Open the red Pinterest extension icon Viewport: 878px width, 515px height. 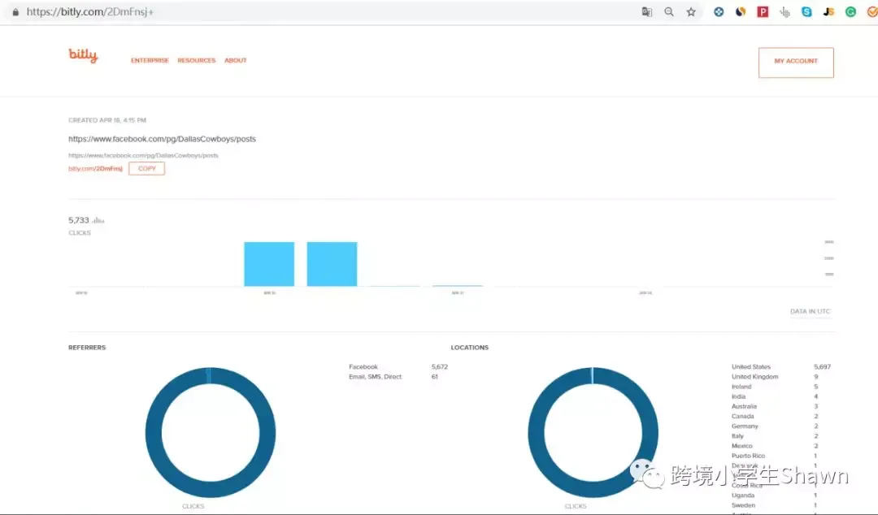point(763,11)
